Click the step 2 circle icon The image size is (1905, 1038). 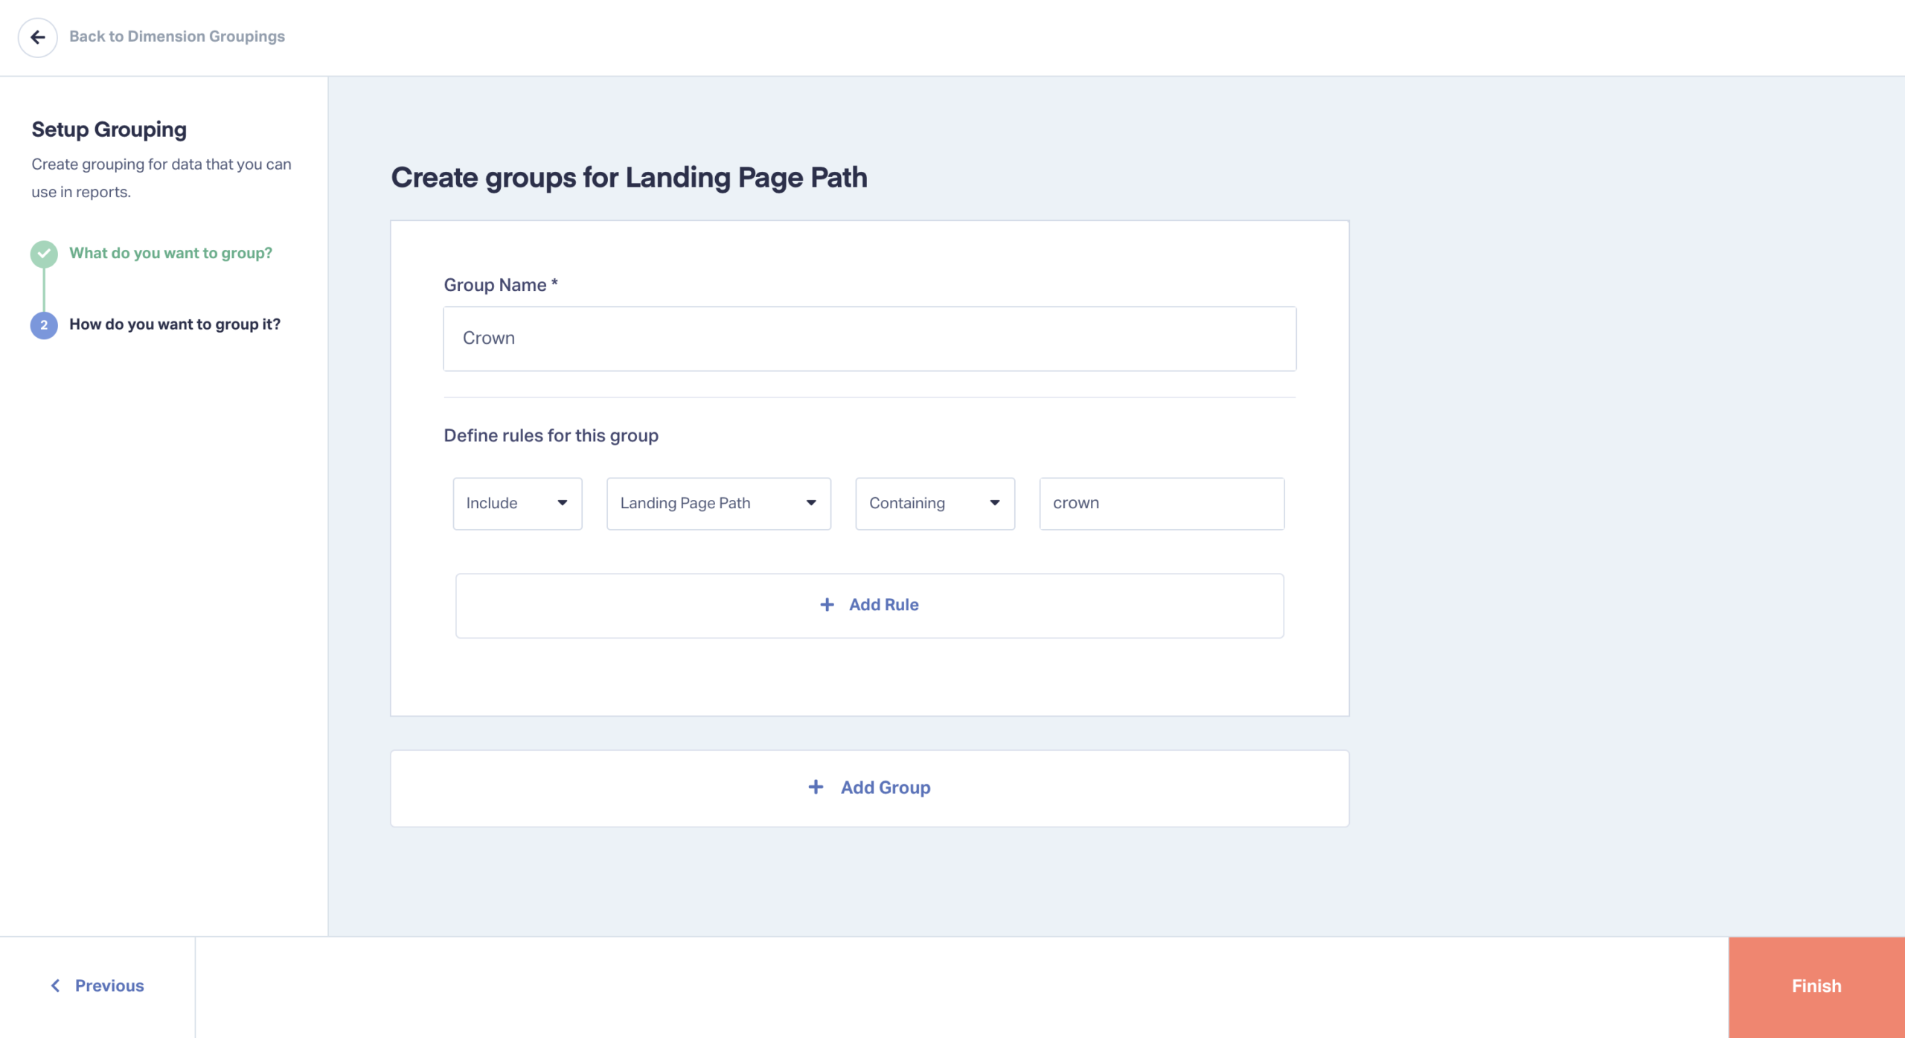(x=44, y=325)
